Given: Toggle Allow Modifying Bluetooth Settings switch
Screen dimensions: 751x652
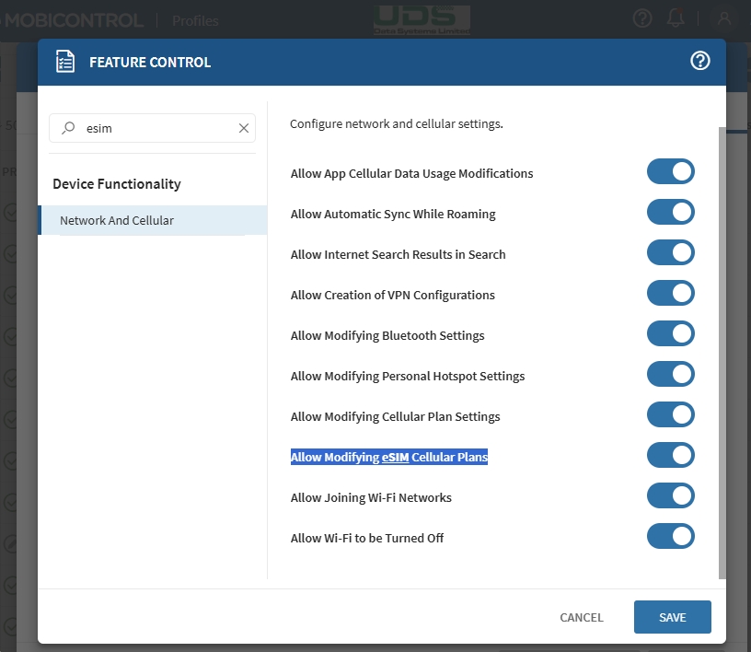Looking at the screenshot, I should 670,334.
